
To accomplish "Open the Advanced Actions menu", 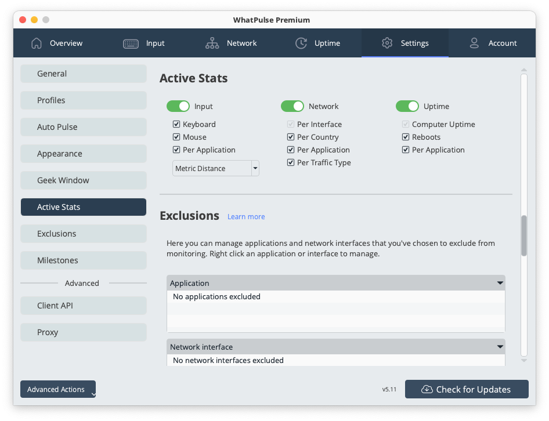I will (56, 389).
